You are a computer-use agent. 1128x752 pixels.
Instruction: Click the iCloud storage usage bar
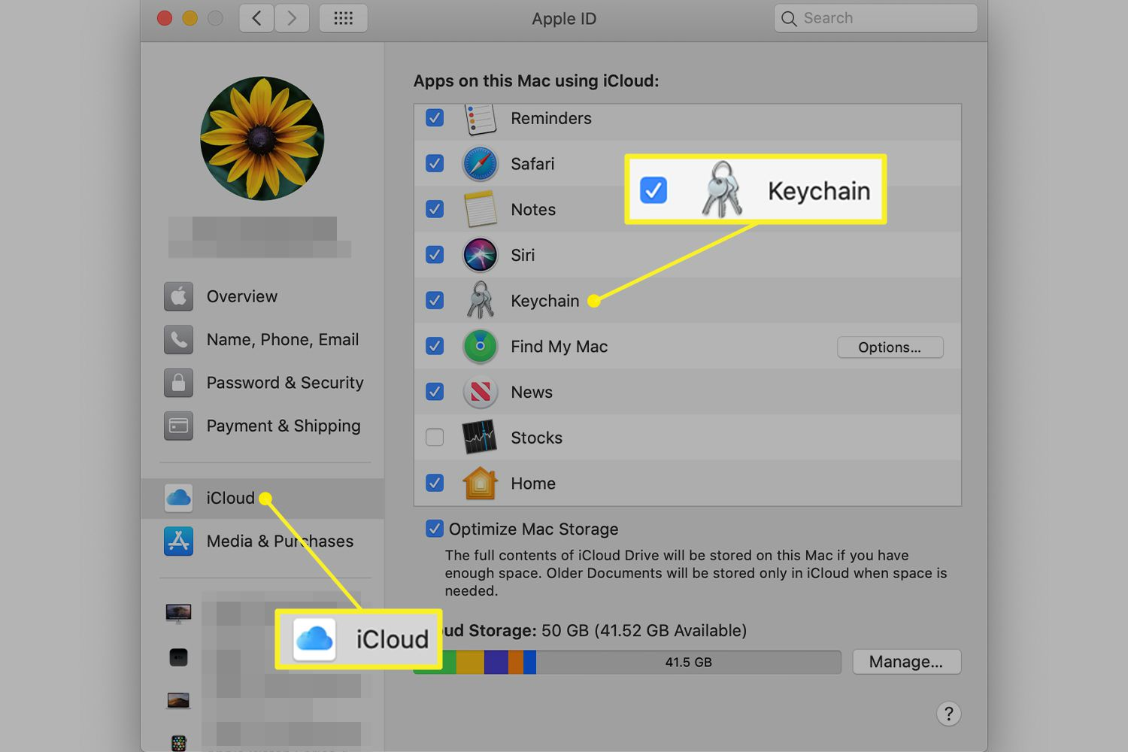[x=627, y=663]
